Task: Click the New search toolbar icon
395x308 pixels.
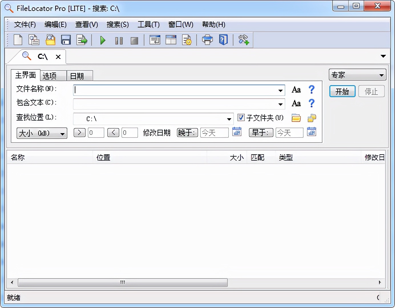Action: 18,40
